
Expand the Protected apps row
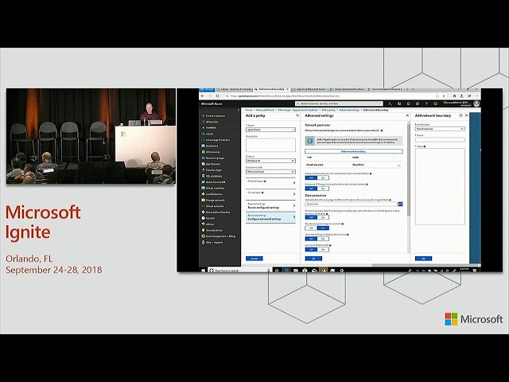pyautogui.click(x=270, y=183)
